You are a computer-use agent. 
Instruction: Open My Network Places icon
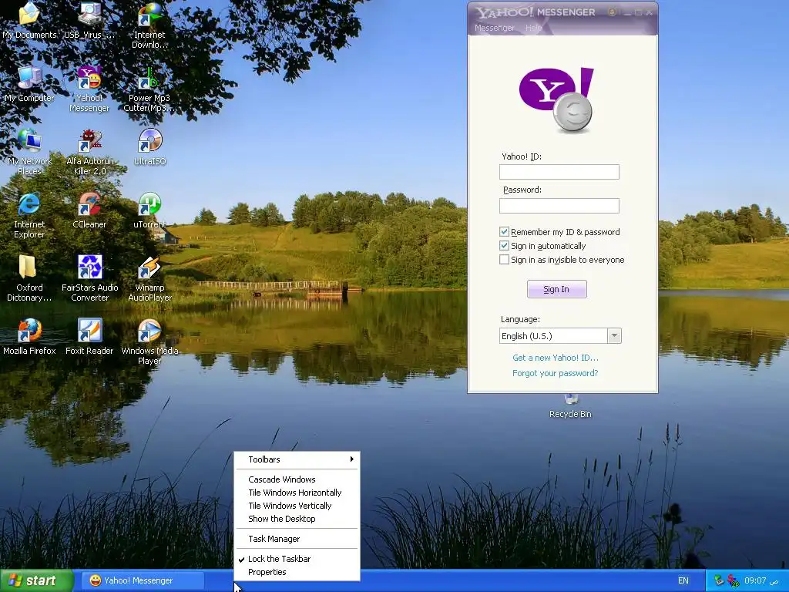pos(29,152)
